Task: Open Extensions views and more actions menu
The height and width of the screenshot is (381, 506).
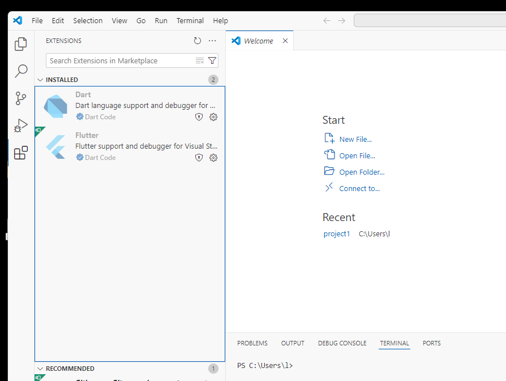Action: pyautogui.click(x=212, y=41)
